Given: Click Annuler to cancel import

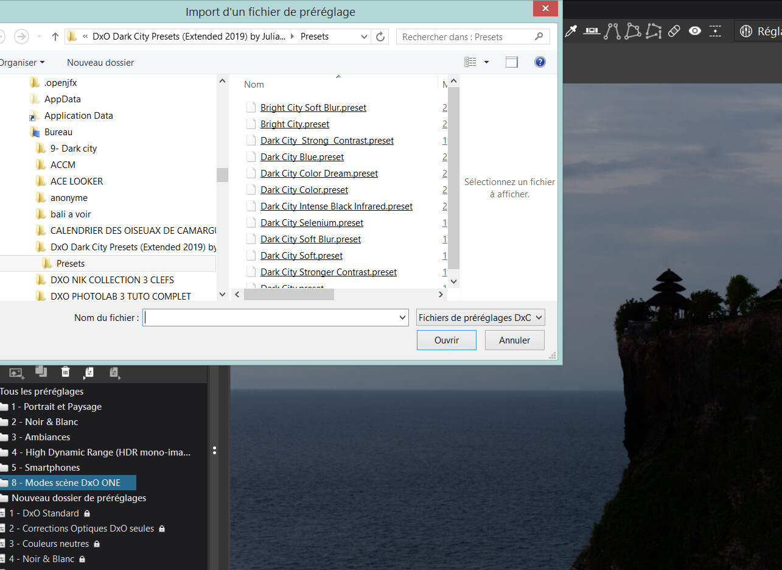Looking at the screenshot, I should click(514, 340).
